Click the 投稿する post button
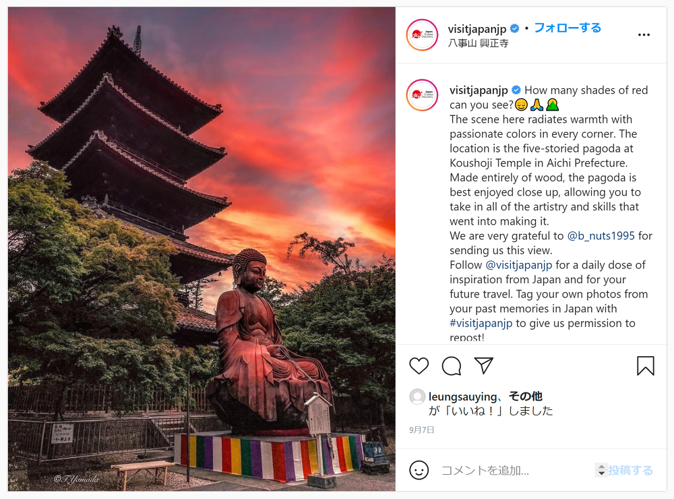This screenshot has width=674, height=499. (x=631, y=470)
